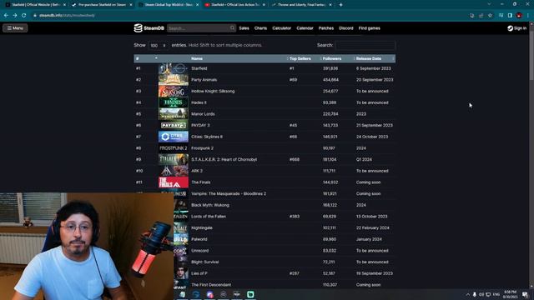
Task: Open the Starfield game link
Action: click(x=199, y=68)
